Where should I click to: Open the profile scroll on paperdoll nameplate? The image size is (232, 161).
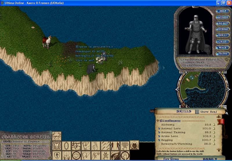tap(227, 60)
